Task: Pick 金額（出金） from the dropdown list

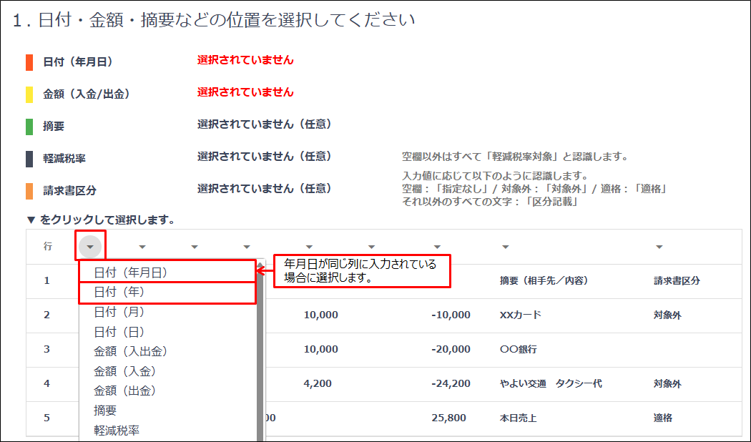Action: pos(167,391)
